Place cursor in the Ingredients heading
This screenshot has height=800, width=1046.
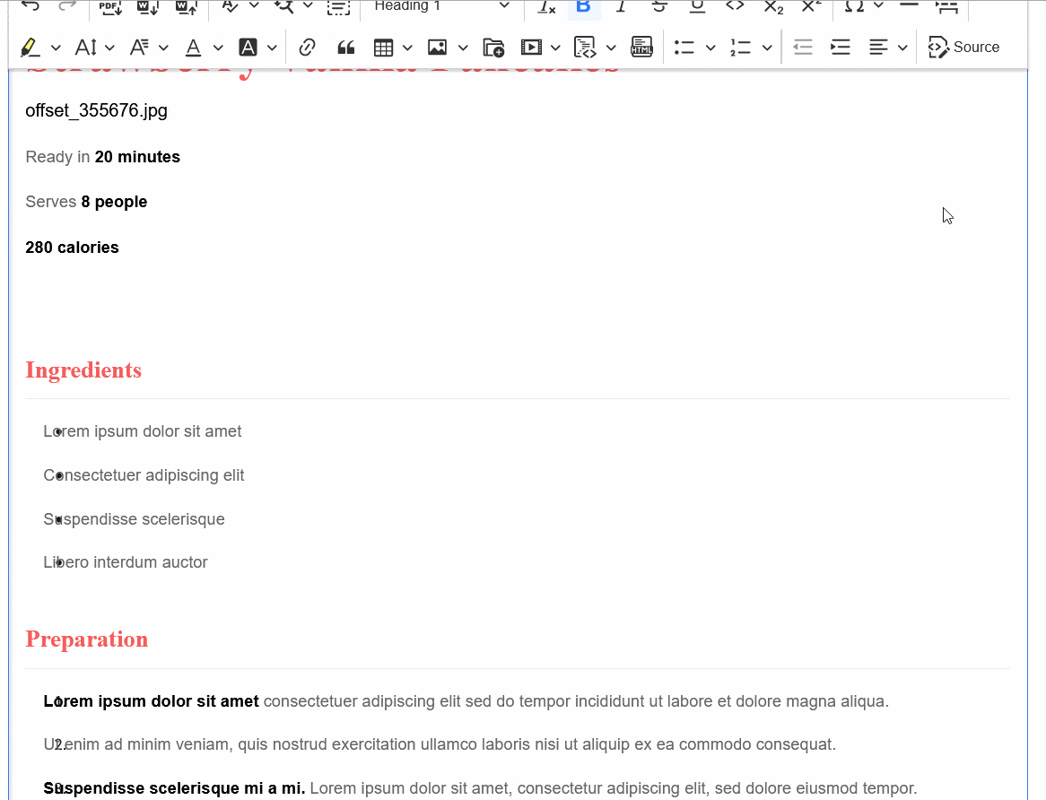[83, 370]
